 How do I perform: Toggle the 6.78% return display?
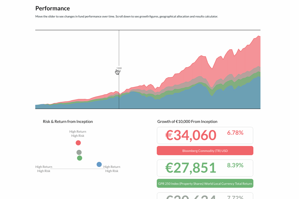pyautogui.click(x=235, y=133)
